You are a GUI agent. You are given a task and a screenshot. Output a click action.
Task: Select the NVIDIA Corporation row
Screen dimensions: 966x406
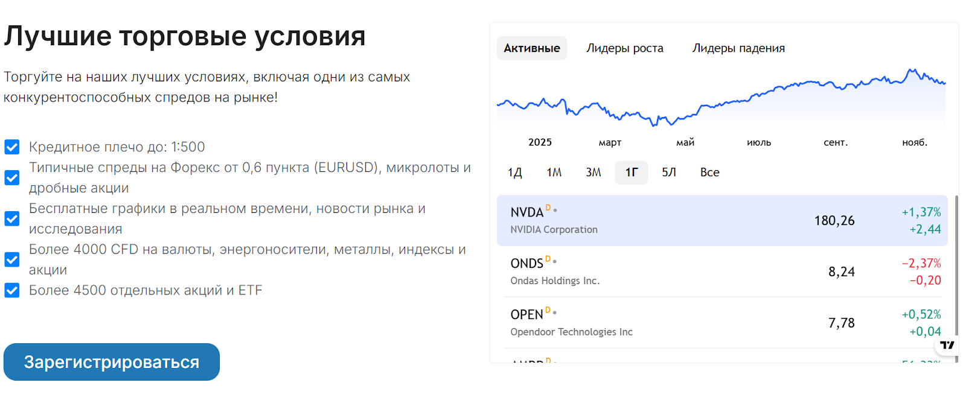pos(722,221)
